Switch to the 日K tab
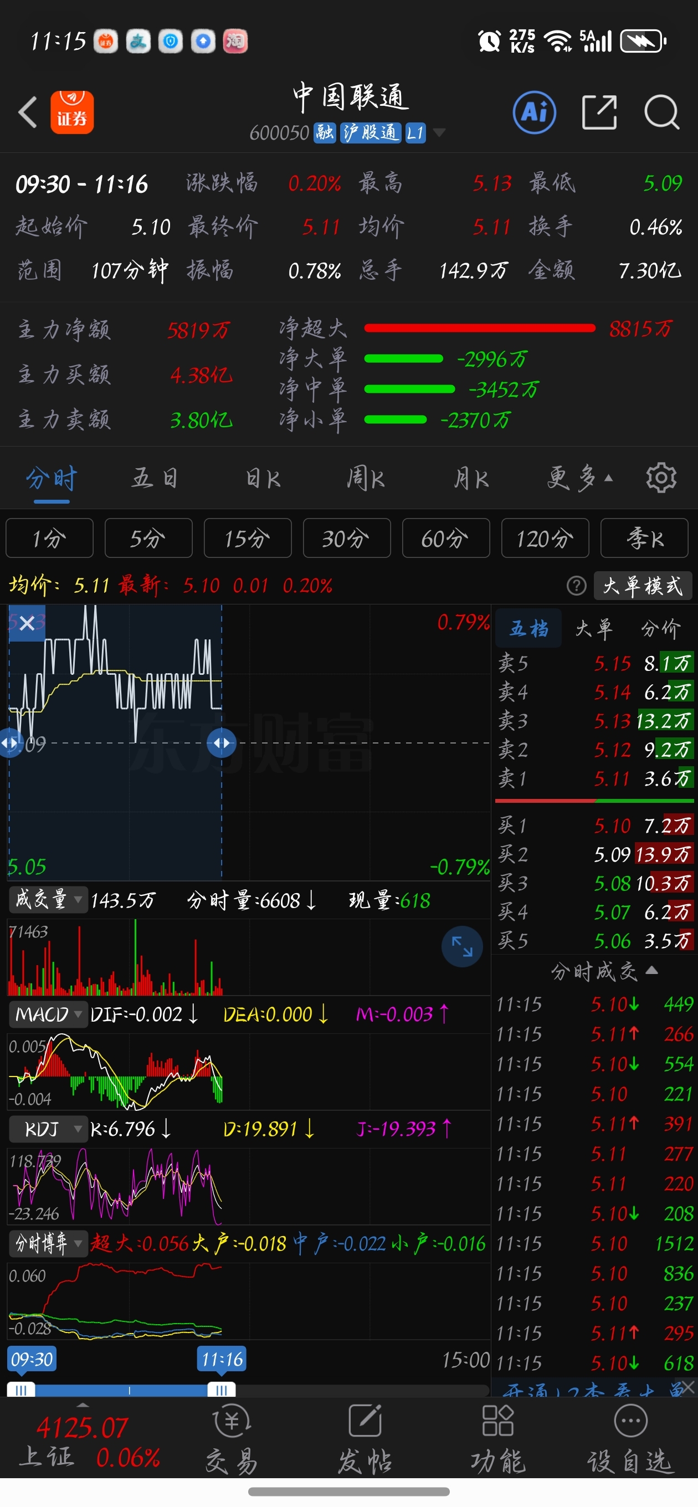Screen dimensions: 698x1507 [263, 479]
